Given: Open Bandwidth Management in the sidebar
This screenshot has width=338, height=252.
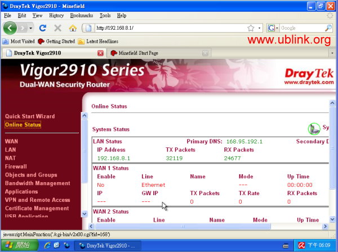Looking at the screenshot, I should (x=38, y=183).
